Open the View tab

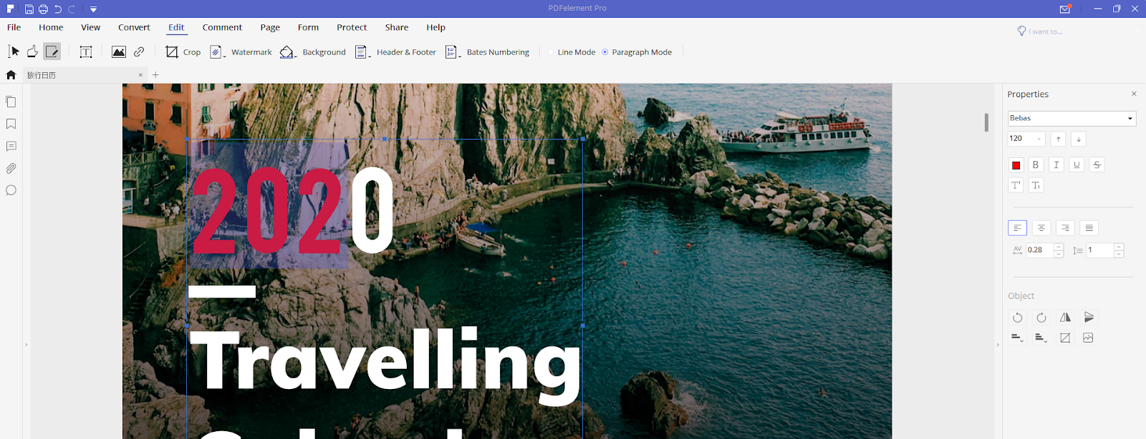click(x=90, y=27)
